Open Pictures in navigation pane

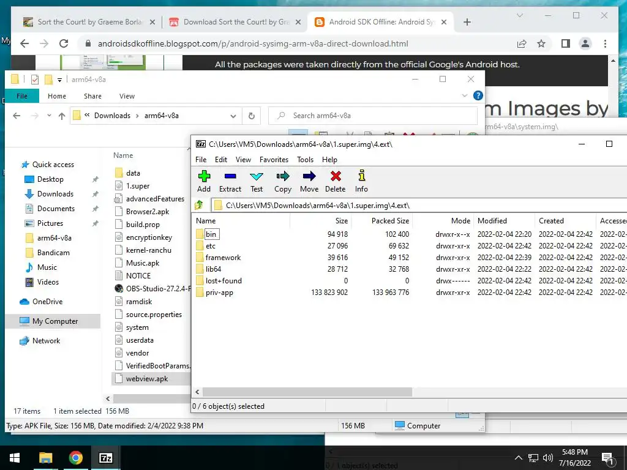(50, 223)
